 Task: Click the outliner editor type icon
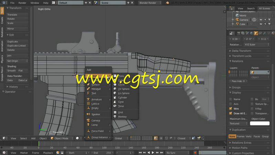[x=231, y=8]
